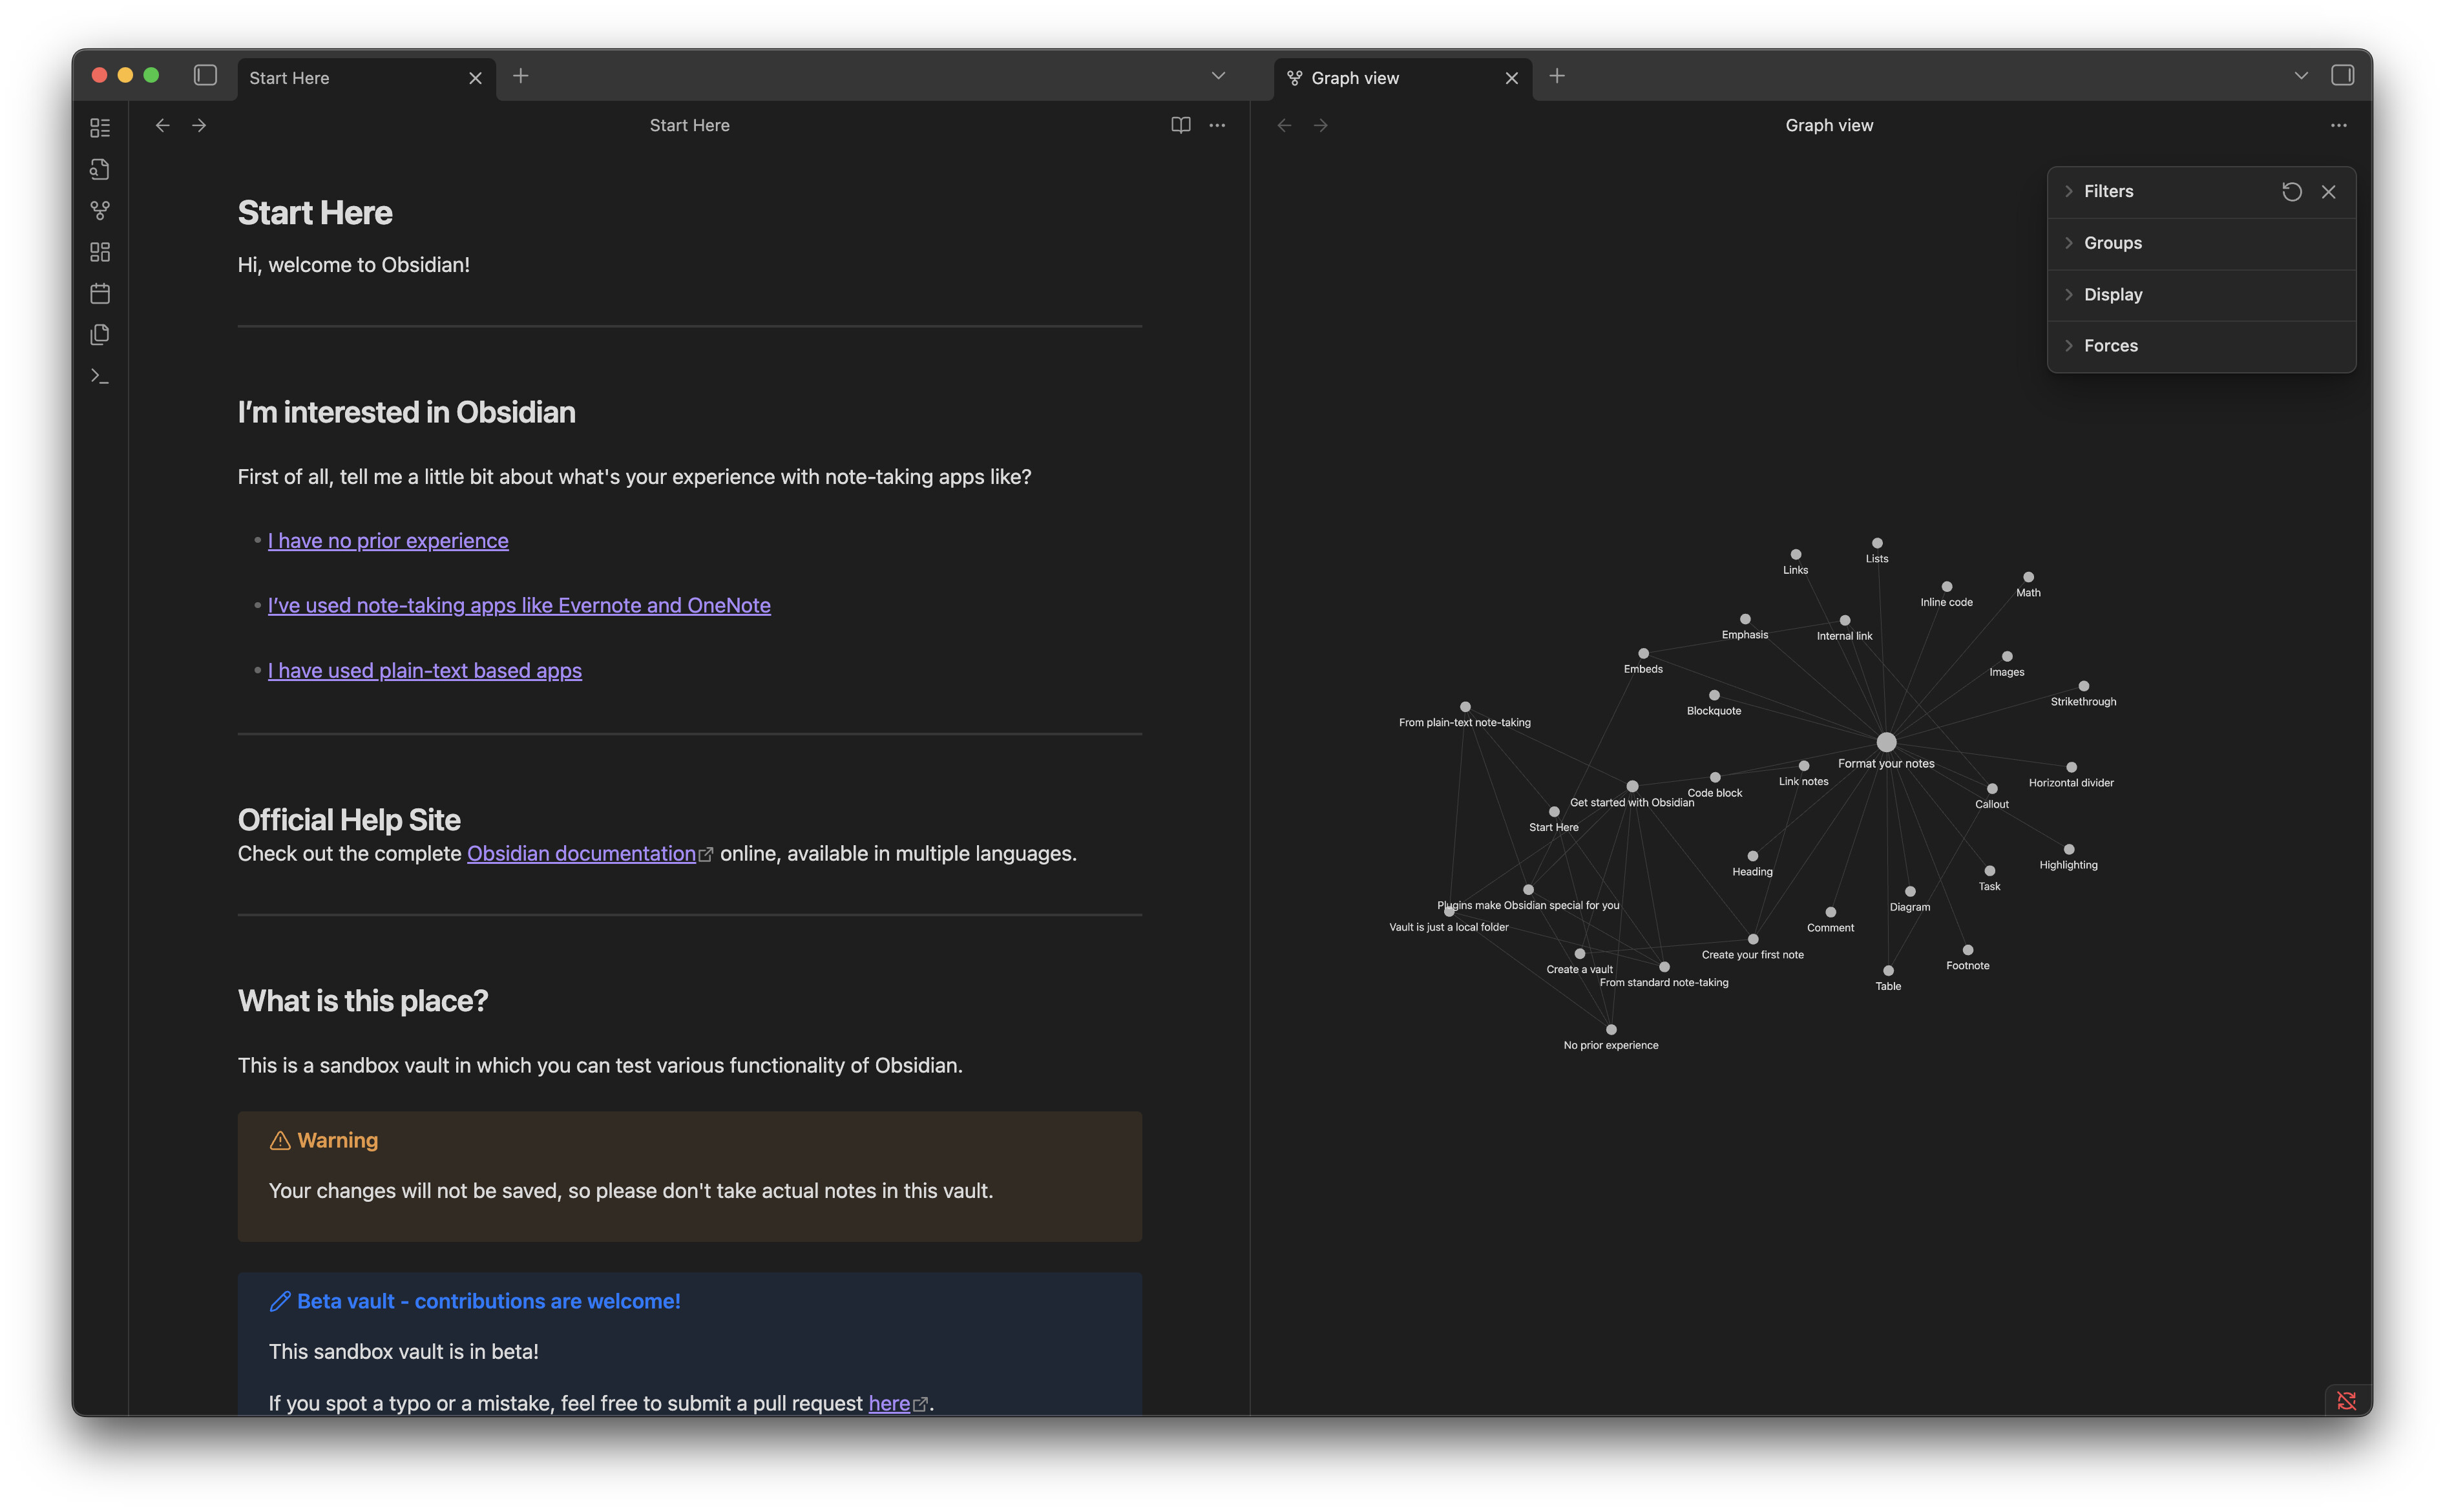Open today's daily note calendar icon
This screenshot has height=1512, width=2445.
tap(100, 294)
